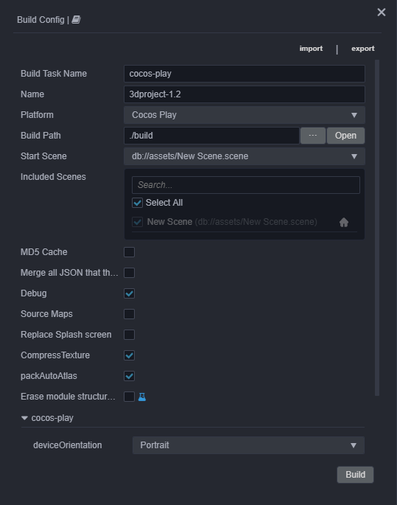Screen dimensions: 397x505
Task: Open the Platform dropdown showing Cocos Play
Action: click(x=245, y=115)
